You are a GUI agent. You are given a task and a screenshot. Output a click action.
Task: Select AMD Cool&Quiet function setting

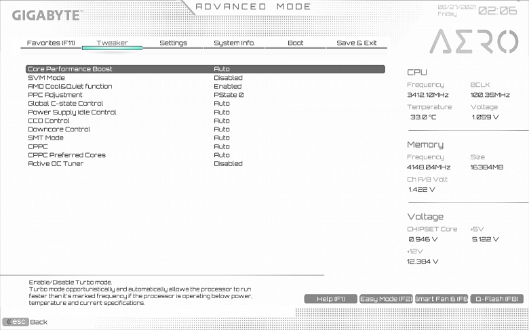coord(70,86)
